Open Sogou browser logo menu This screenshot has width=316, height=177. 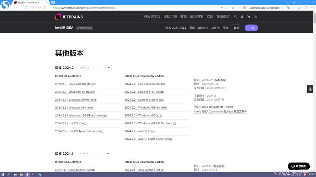click(x=5, y=5)
